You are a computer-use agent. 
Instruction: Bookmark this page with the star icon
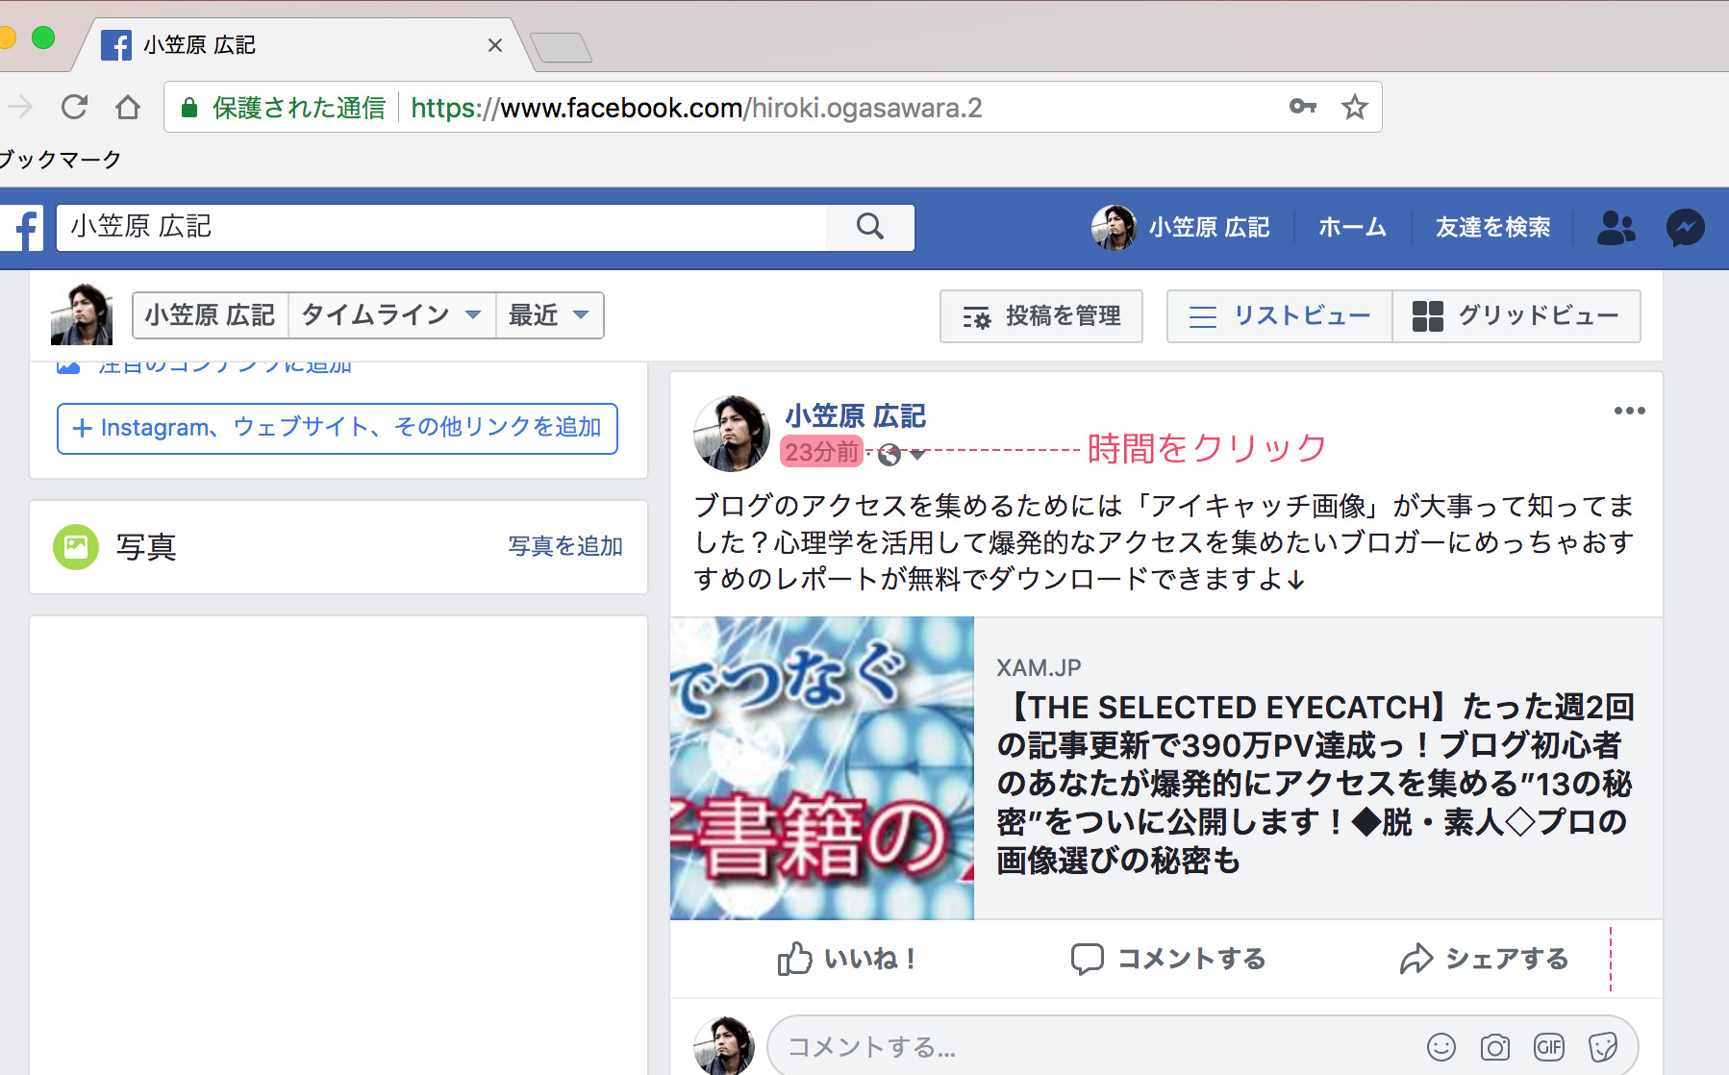click(x=1355, y=107)
